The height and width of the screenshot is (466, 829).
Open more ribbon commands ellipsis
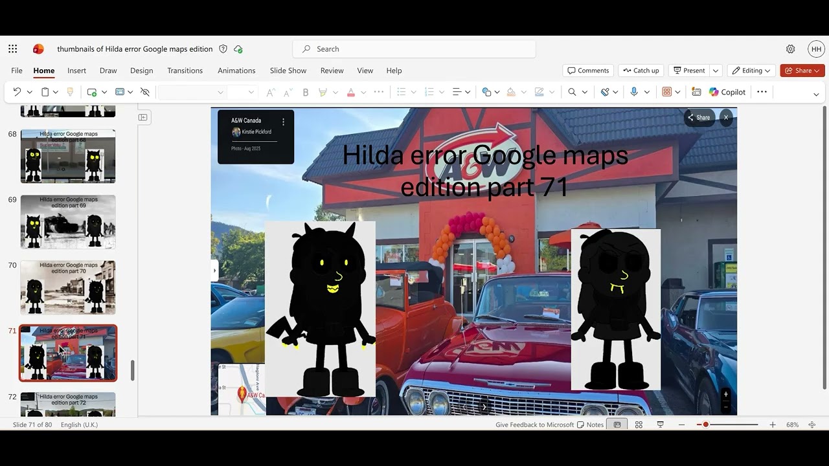(762, 92)
